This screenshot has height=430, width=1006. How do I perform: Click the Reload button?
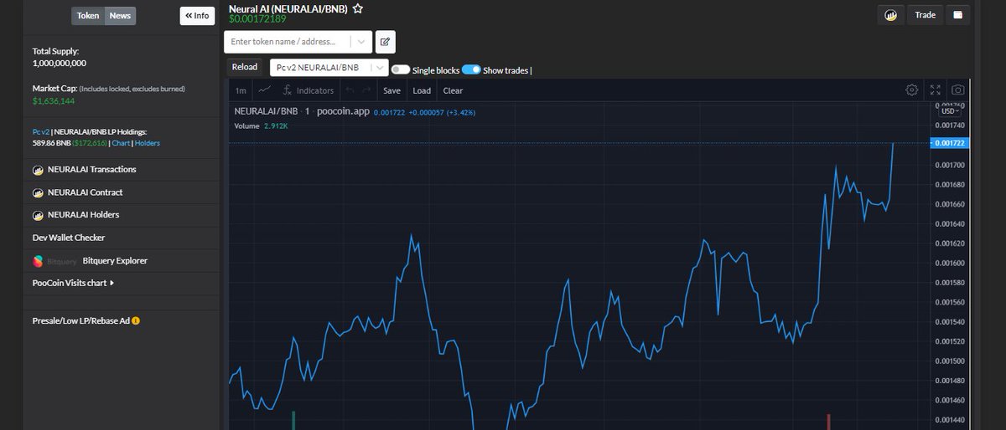(245, 67)
